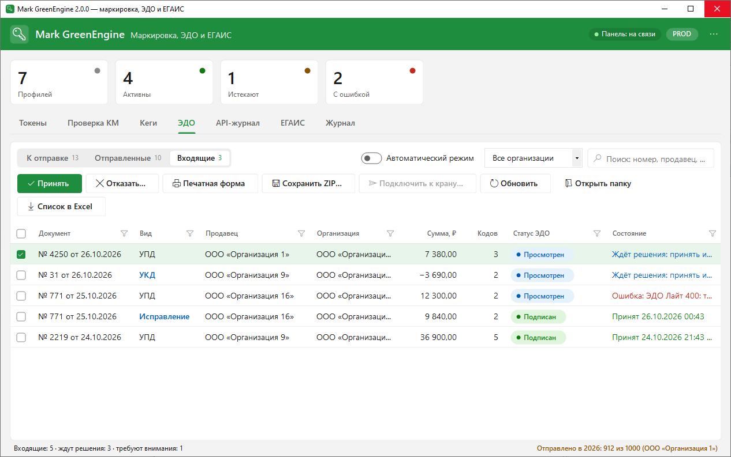The image size is (731, 457).
Task: Open the three-dots menu in header
Action: 714,34
